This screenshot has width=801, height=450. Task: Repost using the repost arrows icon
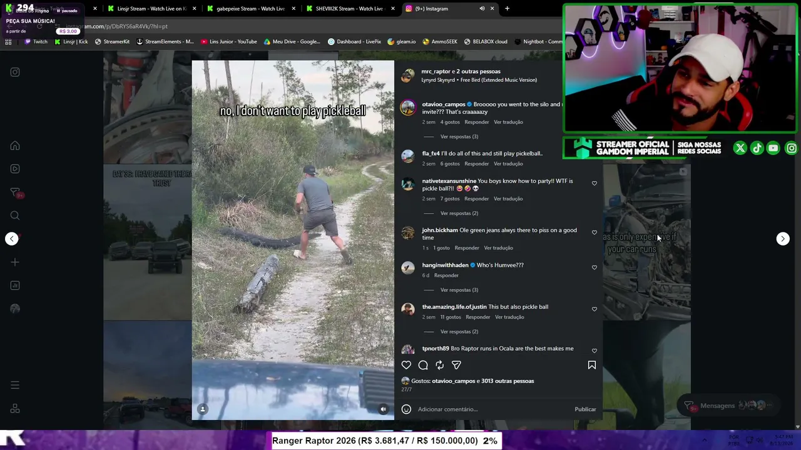click(x=440, y=365)
